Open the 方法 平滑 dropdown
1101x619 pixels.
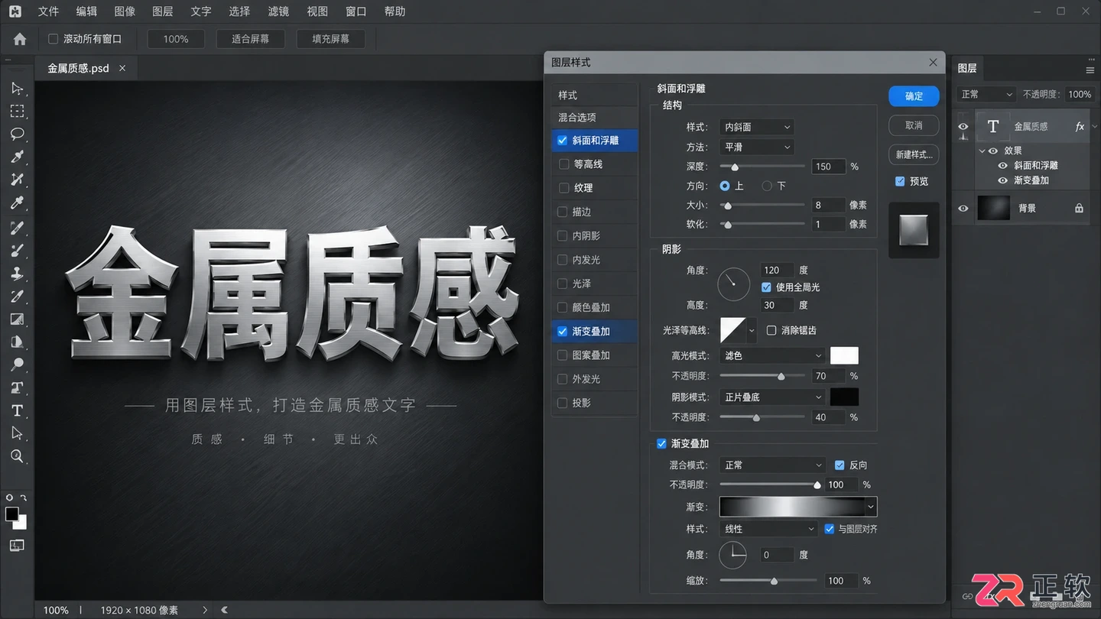point(757,147)
